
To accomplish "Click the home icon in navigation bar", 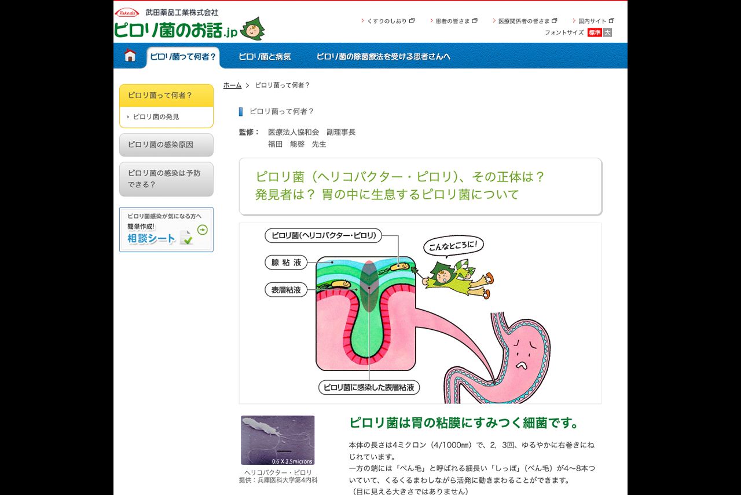I will (x=130, y=56).
